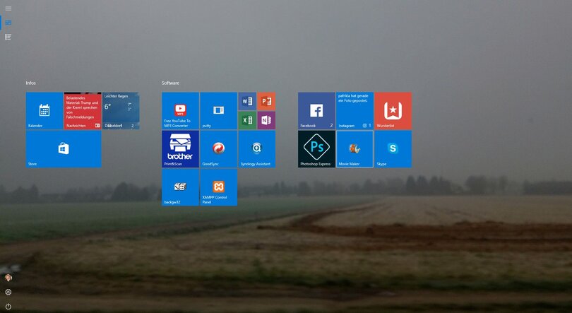The width and height of the screenshot is (572, 313).
Task: Launch Wunderlist tile
Action: 393,110
